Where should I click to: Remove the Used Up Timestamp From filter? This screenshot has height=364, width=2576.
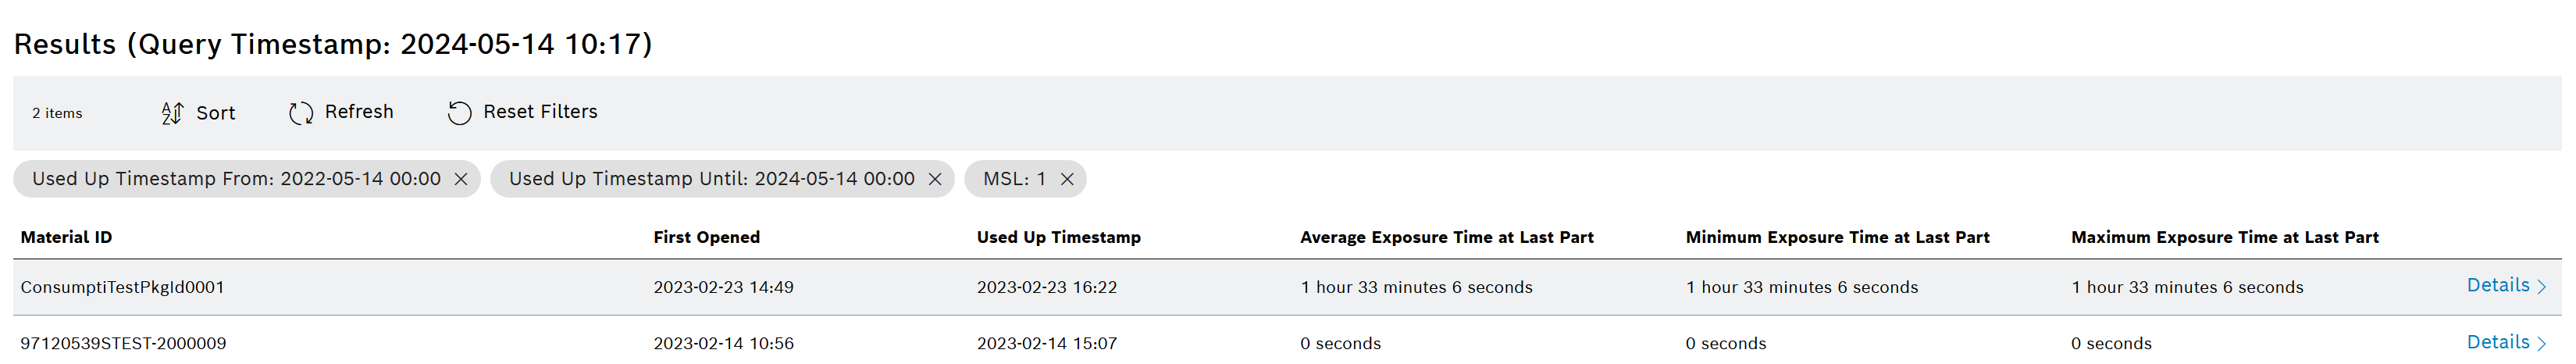[461, 179]
